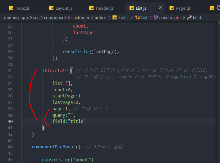Click the JS icon on Pager.js tab
The width and height of the screenshot is (220, 163).
pos(172,8)
